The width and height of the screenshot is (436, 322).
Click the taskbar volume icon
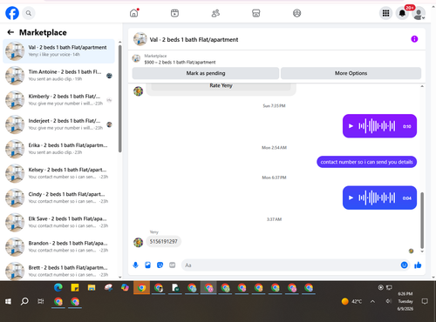click(388, 301)
